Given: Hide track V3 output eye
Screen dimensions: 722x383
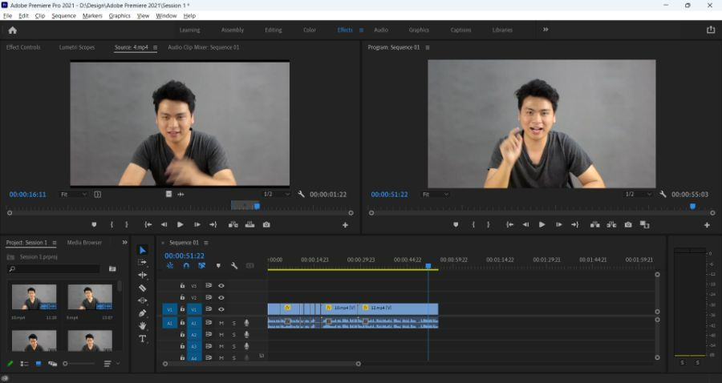Looking at the screenshot, I should coord(221,285).
